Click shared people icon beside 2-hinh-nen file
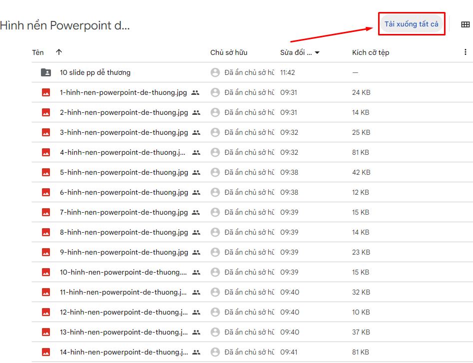473x363 pixels. pos(196,112)
